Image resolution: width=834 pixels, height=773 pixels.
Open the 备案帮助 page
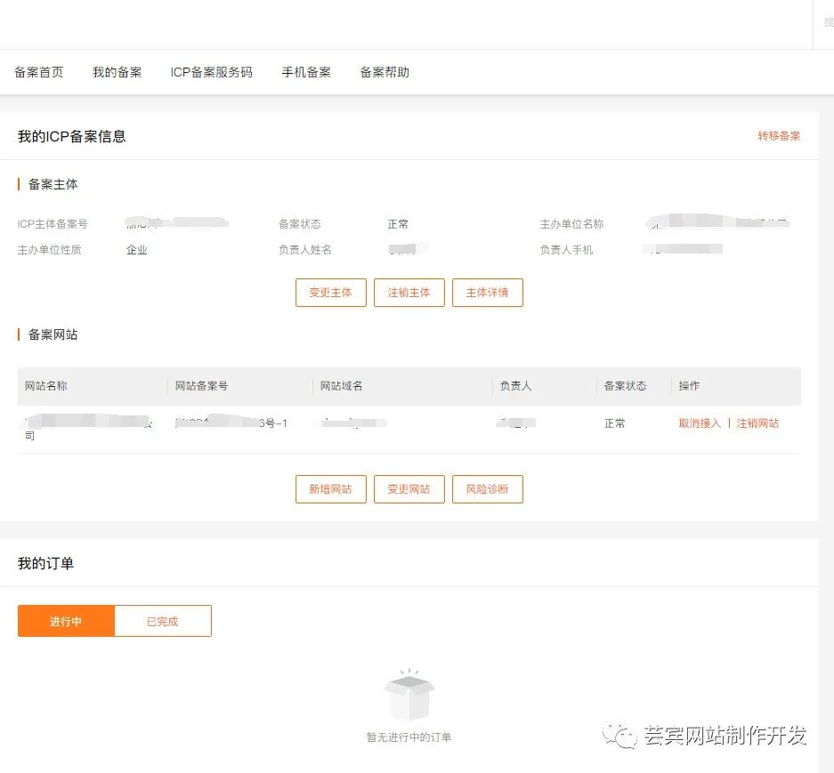(383, 72)
